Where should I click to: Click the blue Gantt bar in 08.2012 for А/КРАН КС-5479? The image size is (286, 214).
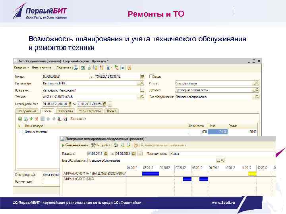204,179
